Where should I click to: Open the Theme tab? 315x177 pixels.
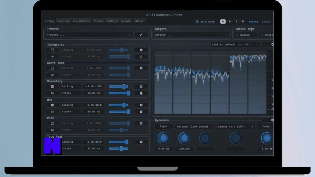(x=98, y=21)
